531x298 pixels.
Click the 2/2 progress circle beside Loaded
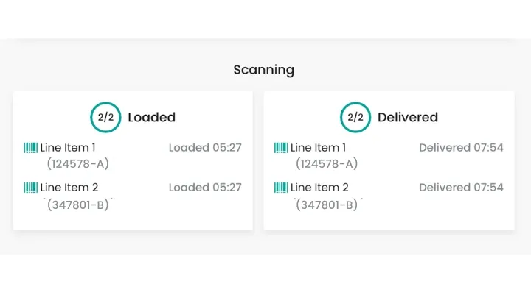[105, 117]
